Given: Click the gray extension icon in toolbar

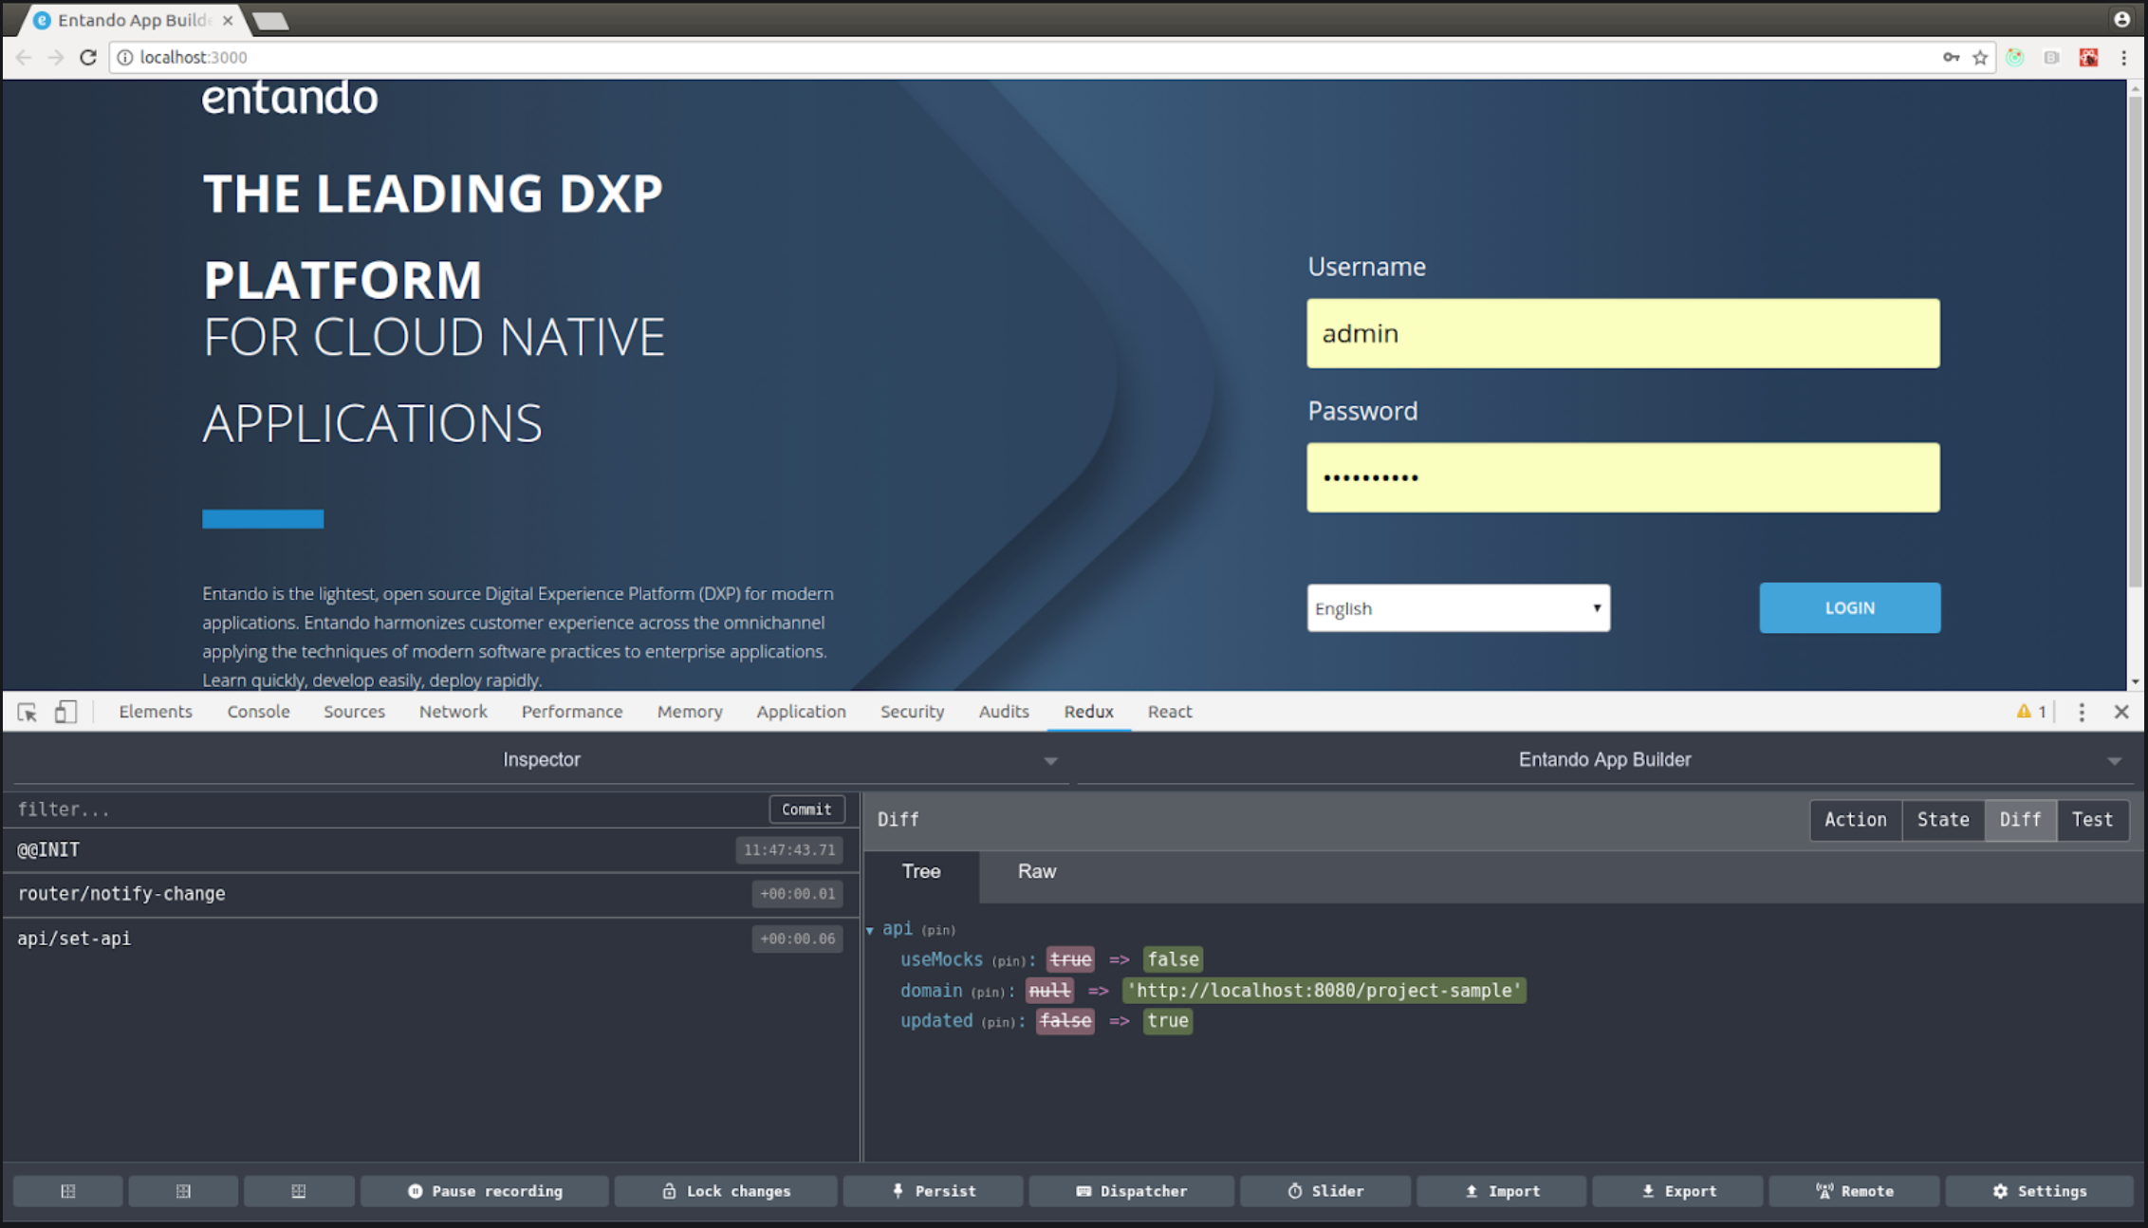Looking at the screenshot, I should 2051,58.
